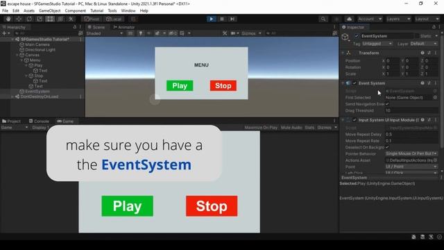
Task: Toggle Mute Audio in Game view
Action: click(291, 128)
